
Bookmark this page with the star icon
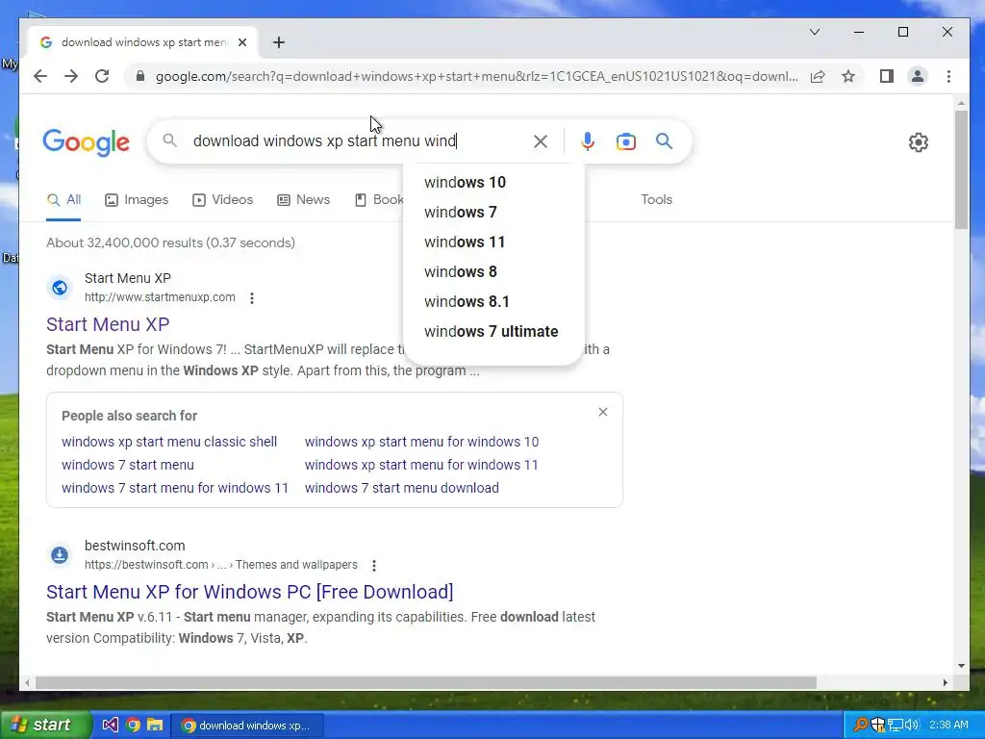click(x=848, y=77)
